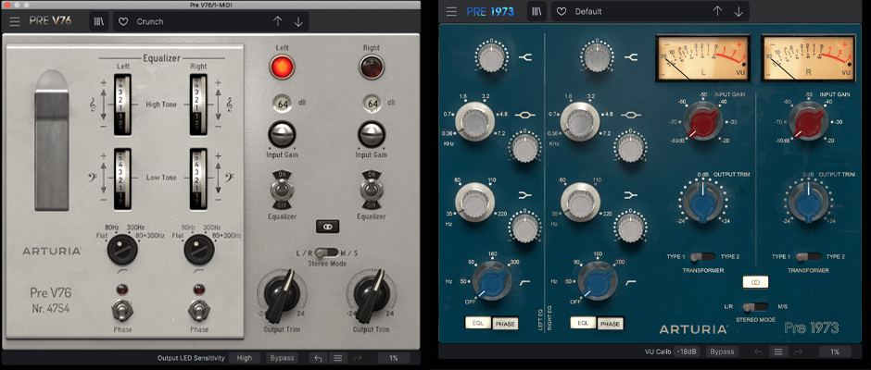Screen dimensions: 871x370
Task: Open the Pre 1973 preset library browser
Action: 536,11
